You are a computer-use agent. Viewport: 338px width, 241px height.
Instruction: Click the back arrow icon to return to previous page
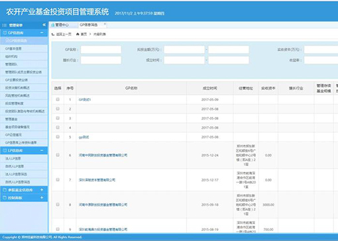pyautogui.click(x=53, y=35)
